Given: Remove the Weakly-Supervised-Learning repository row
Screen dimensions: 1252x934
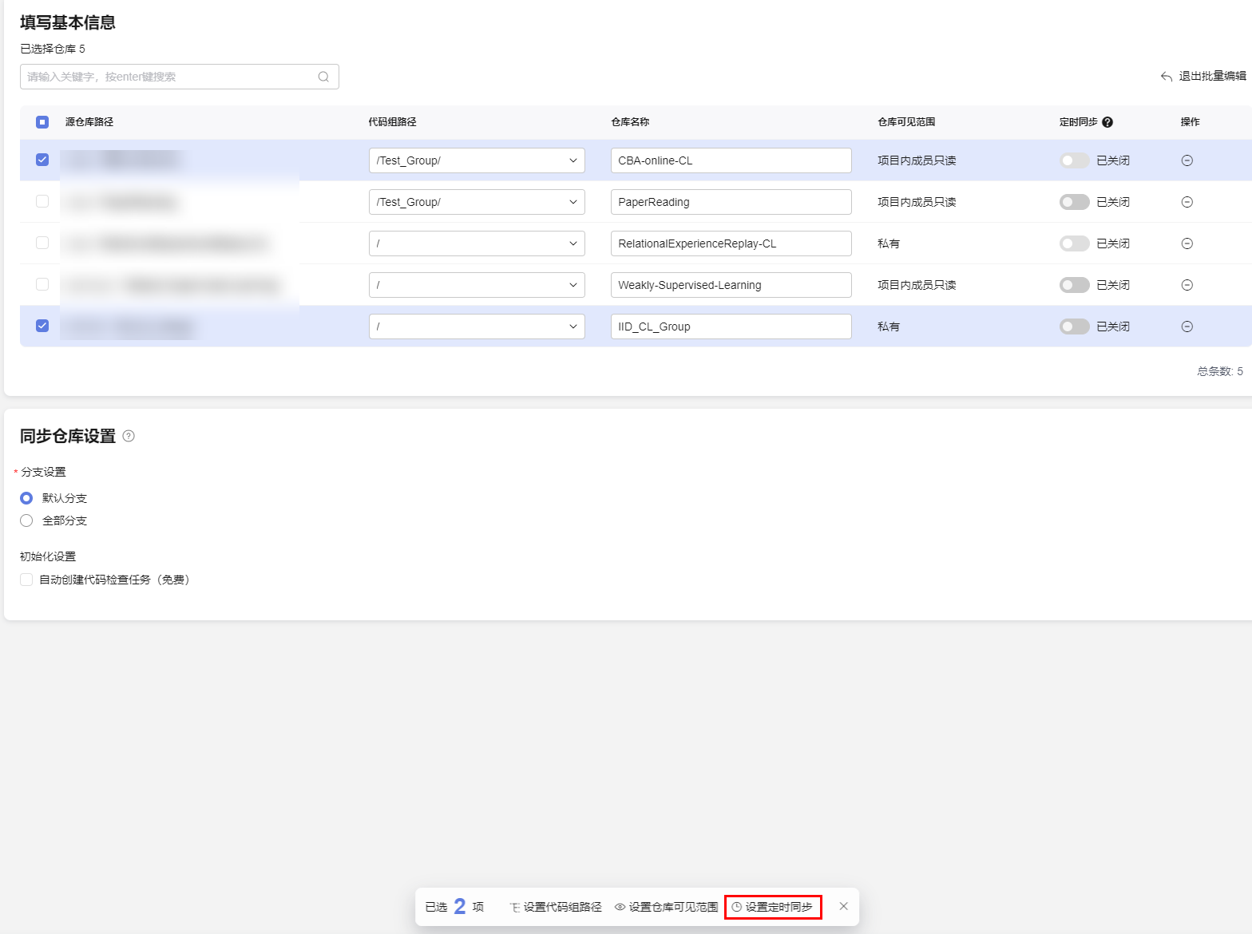Looking at the screenshot, I should (1187, 285).
